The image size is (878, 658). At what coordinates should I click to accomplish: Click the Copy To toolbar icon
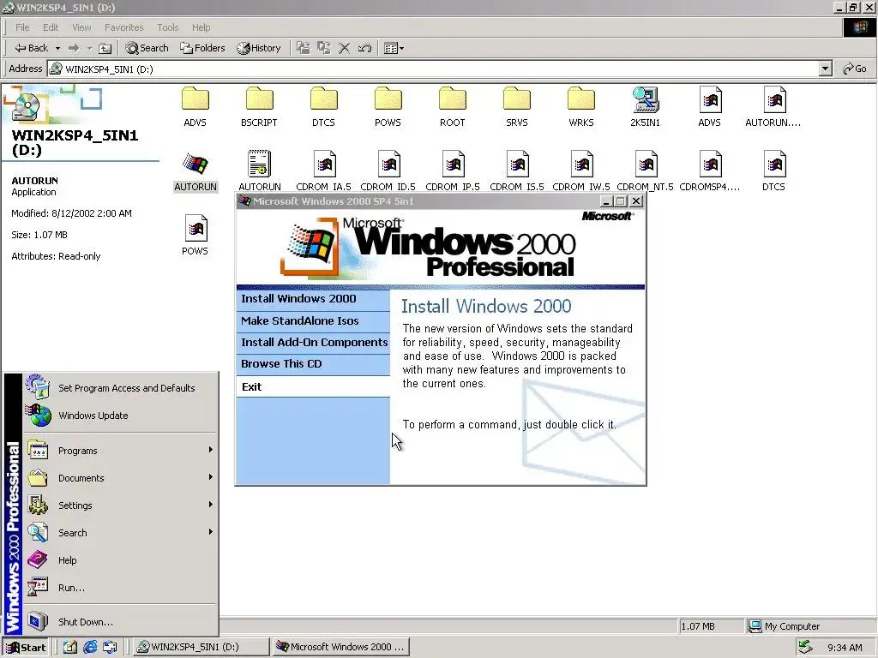(324, 48)
